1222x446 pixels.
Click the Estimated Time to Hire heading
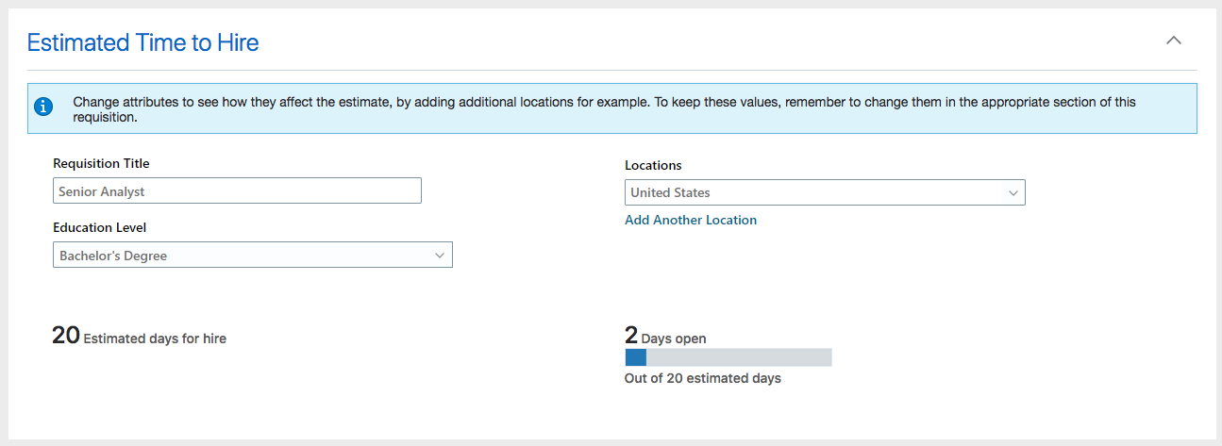[142, 42]
